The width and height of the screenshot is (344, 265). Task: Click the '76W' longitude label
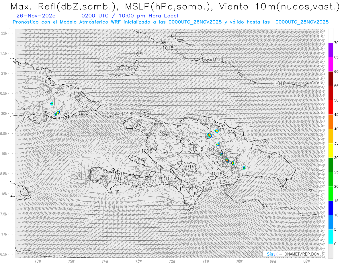[38, 261]
